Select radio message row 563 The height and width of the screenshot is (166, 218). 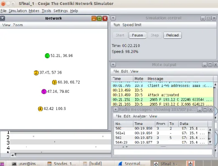tap(161, 138)
